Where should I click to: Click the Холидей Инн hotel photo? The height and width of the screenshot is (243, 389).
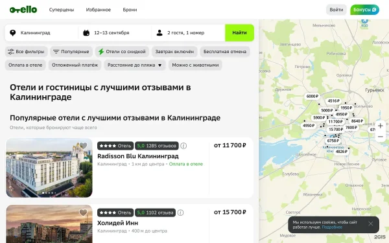(x=49, y=224)
